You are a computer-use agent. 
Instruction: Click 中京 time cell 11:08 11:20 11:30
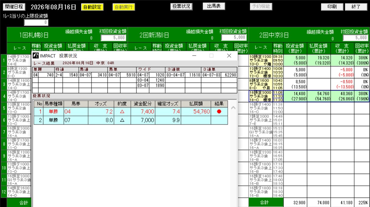(x=277, y=96)
